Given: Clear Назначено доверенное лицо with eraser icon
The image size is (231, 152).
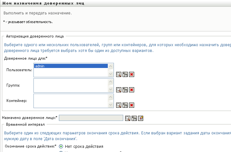Looking at the screenshot, I should click(x=141, y=118).
